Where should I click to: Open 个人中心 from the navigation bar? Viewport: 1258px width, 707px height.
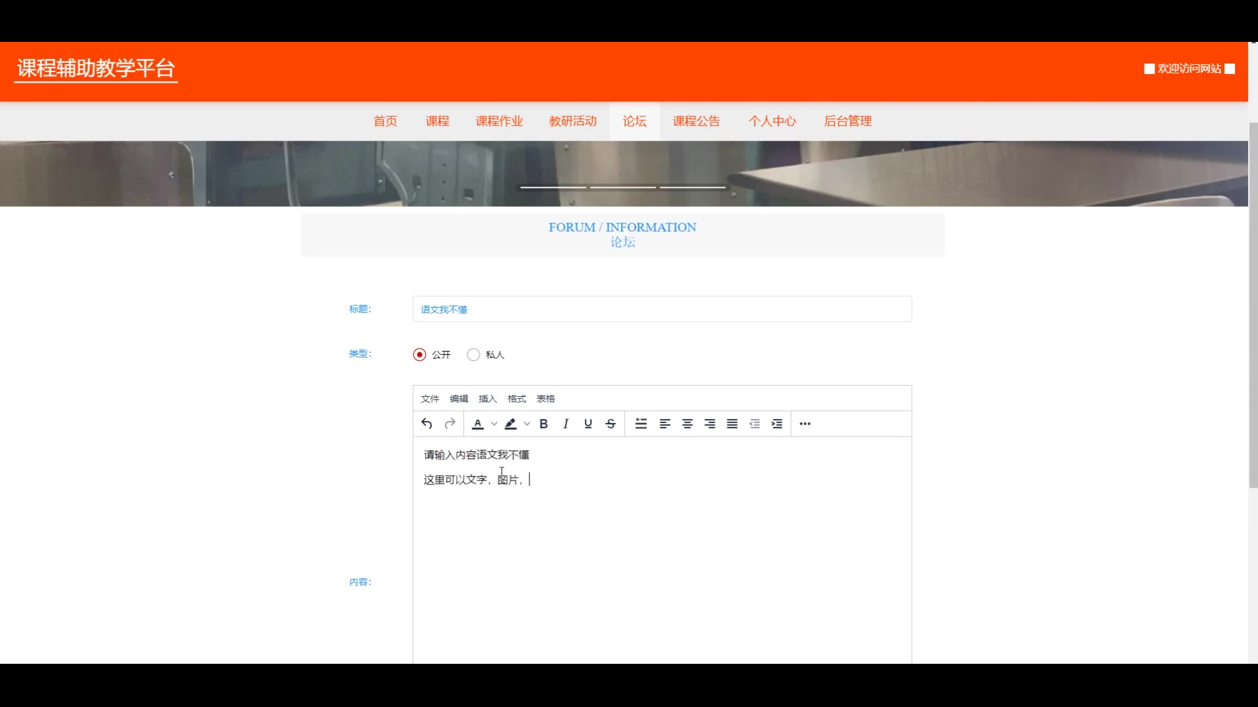[772, 121]
